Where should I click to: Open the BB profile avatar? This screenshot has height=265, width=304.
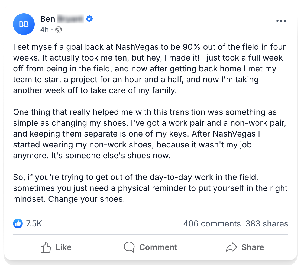click(x=24, y=24)
